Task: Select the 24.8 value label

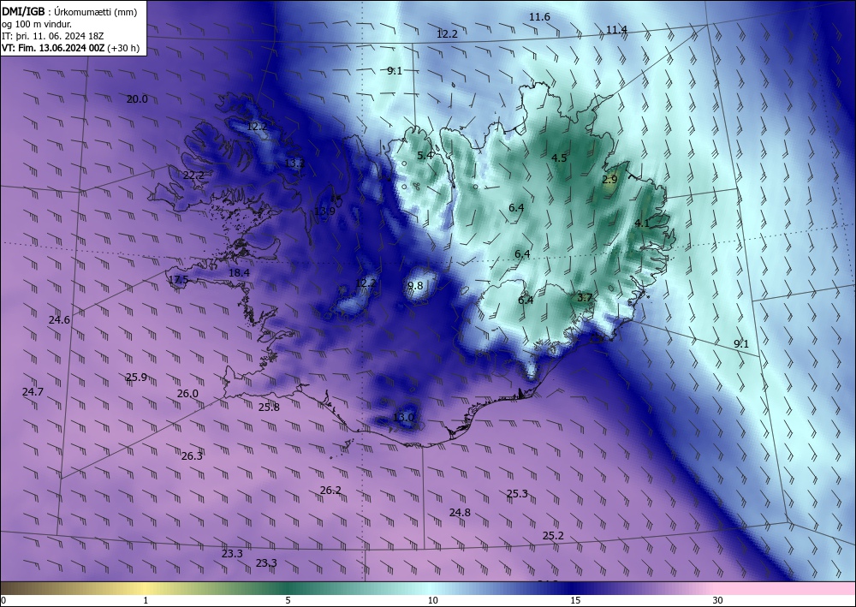Action: [460, 512]
